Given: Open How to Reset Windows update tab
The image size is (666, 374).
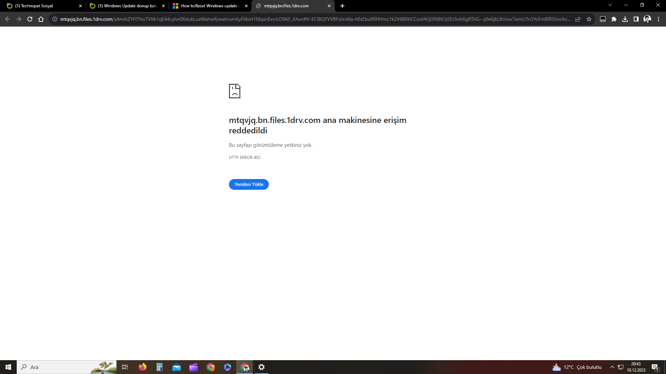Looking at the screenshot, I should (x=209, y=6).
